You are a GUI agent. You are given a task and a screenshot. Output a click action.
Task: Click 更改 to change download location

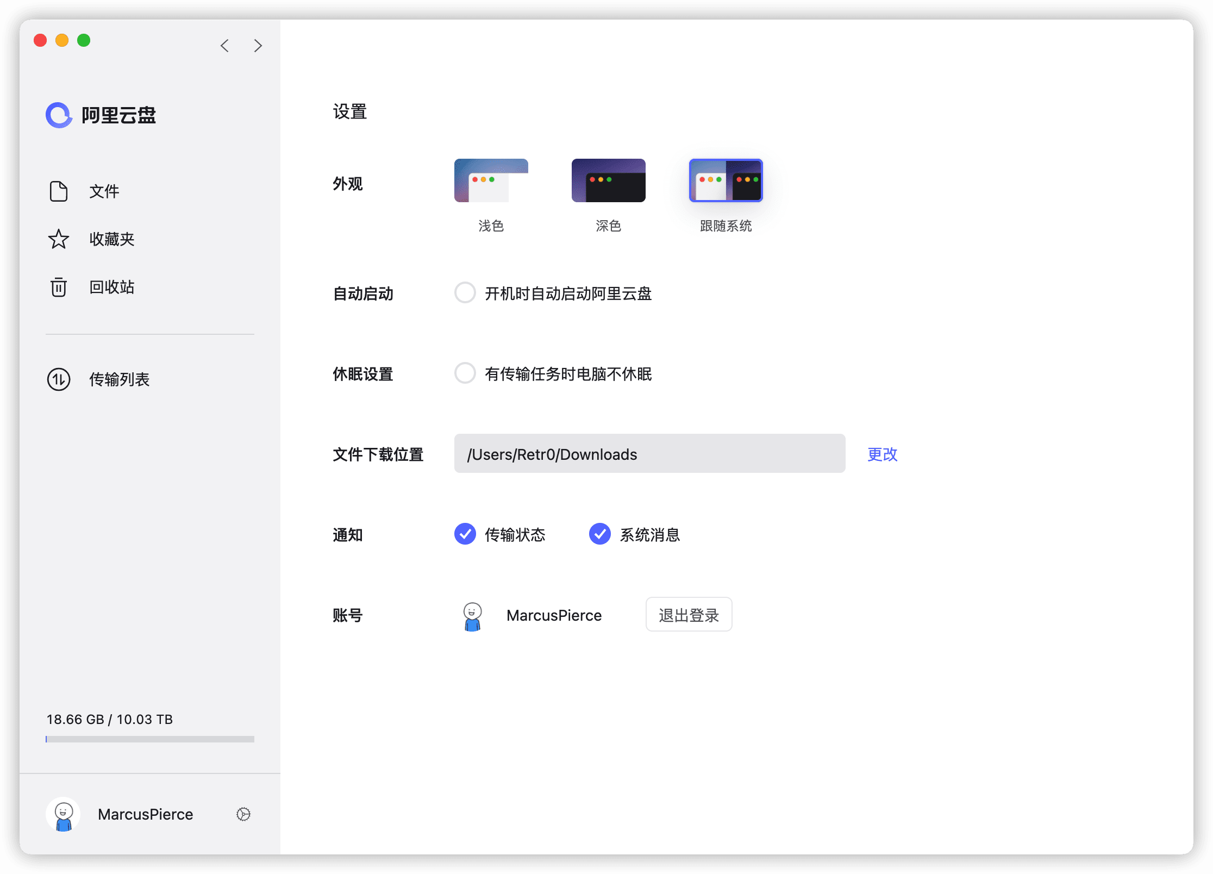coord(883,456)
